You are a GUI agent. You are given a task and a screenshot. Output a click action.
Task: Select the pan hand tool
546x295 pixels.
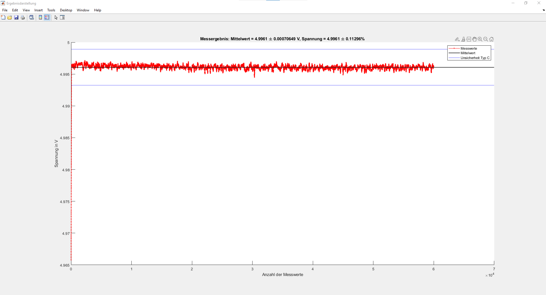click(474, 39)
